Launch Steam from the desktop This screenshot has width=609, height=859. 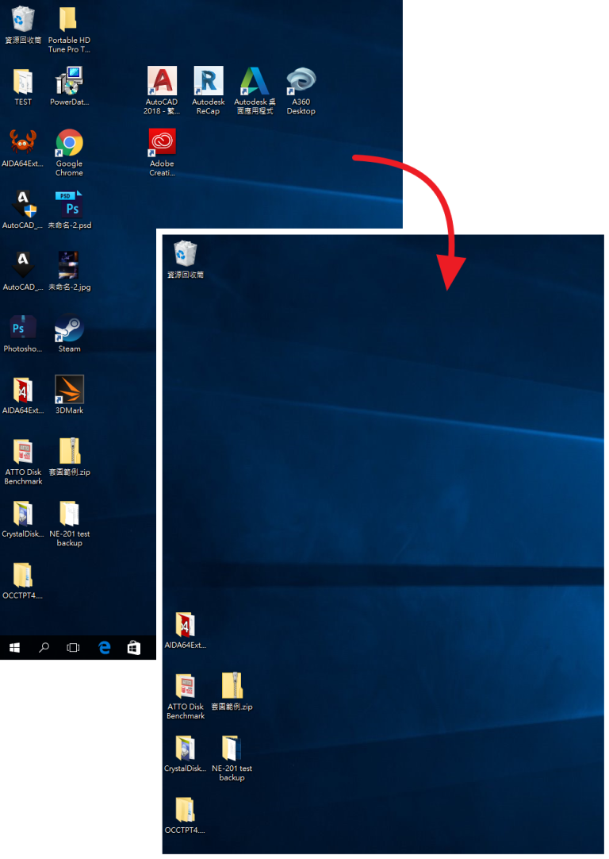tap(69, 329)
